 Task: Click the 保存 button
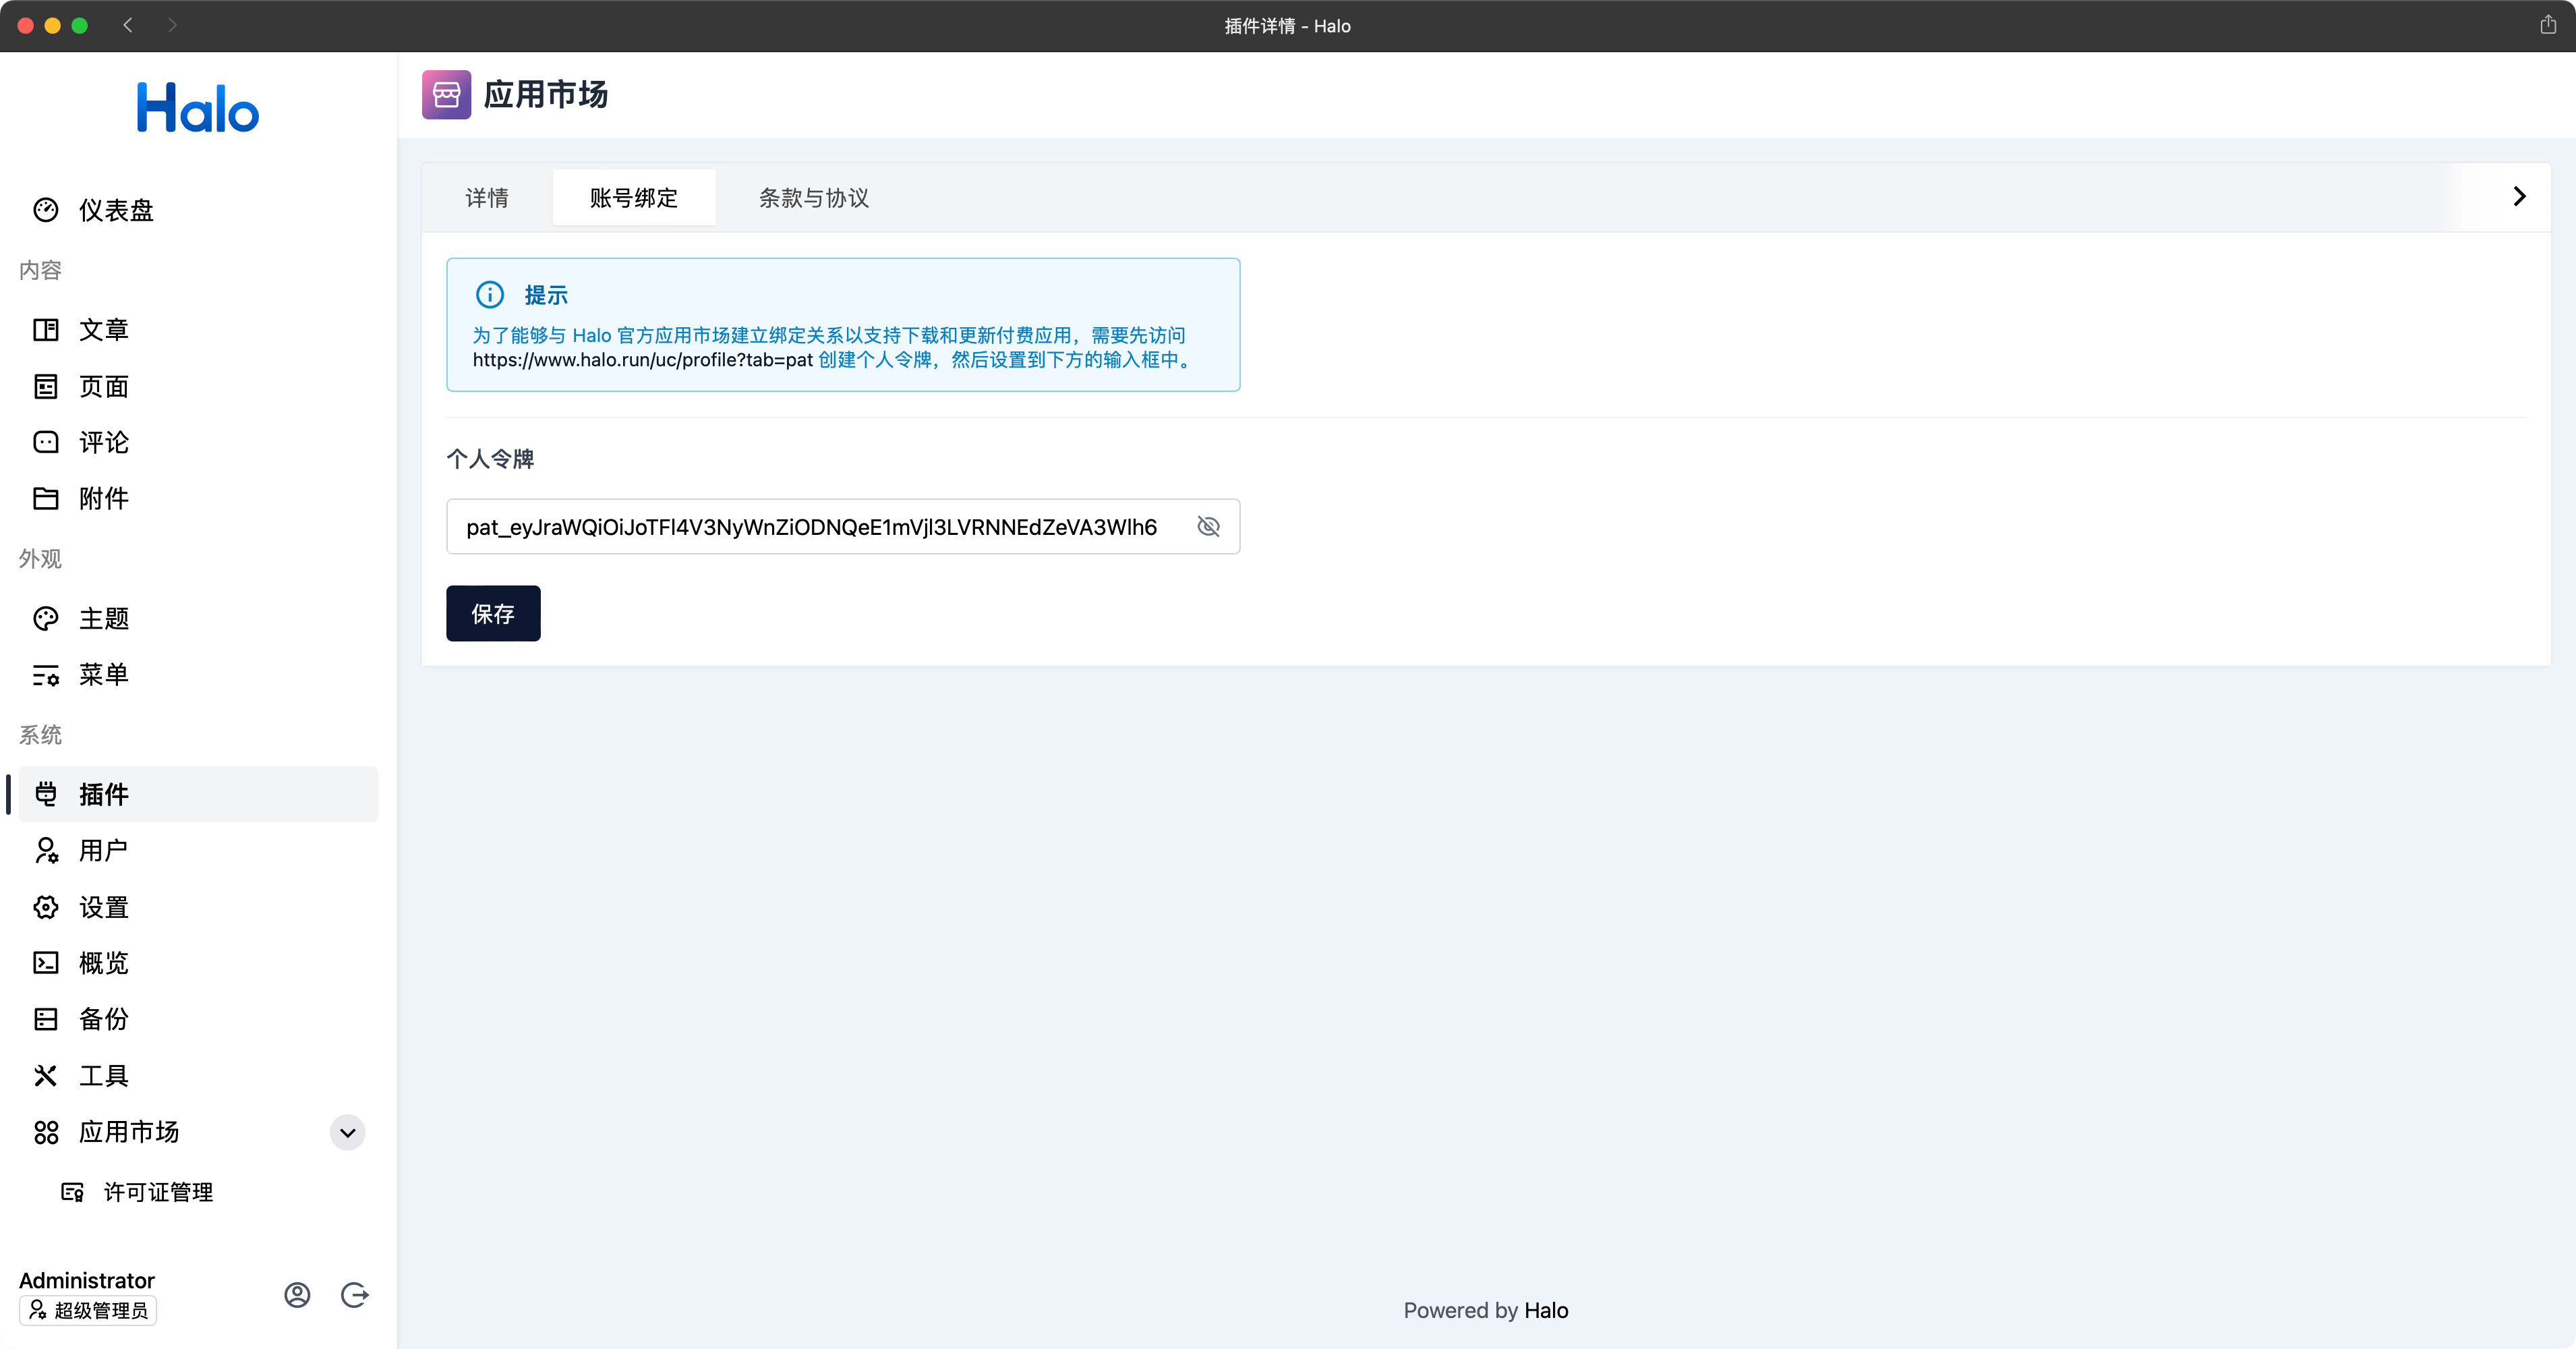pos(493,613)
